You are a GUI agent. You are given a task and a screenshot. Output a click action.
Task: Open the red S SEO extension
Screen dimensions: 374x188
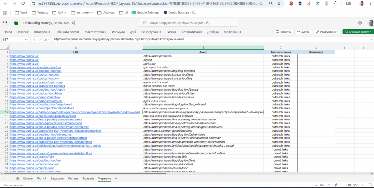[x=291, y=3]
